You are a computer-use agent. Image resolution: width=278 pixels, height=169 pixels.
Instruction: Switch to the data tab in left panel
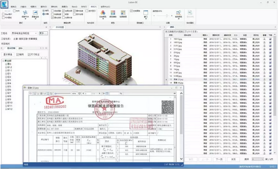[x=21, y=48]
